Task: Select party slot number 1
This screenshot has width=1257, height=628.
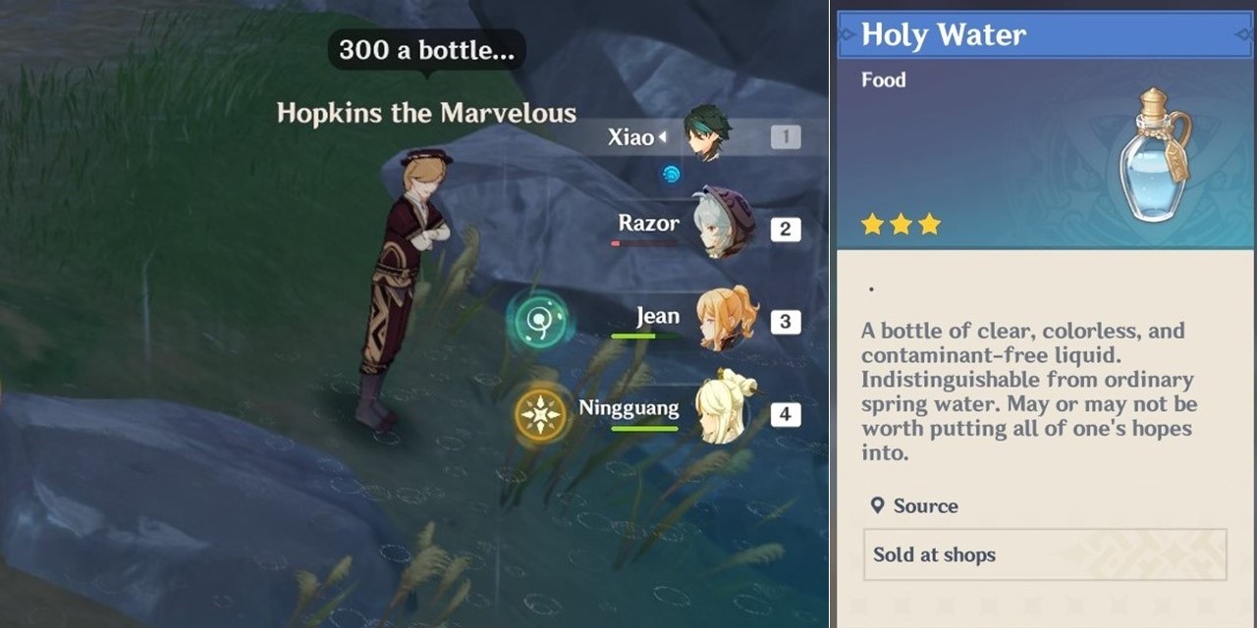Action: click(x=786, y=137)
